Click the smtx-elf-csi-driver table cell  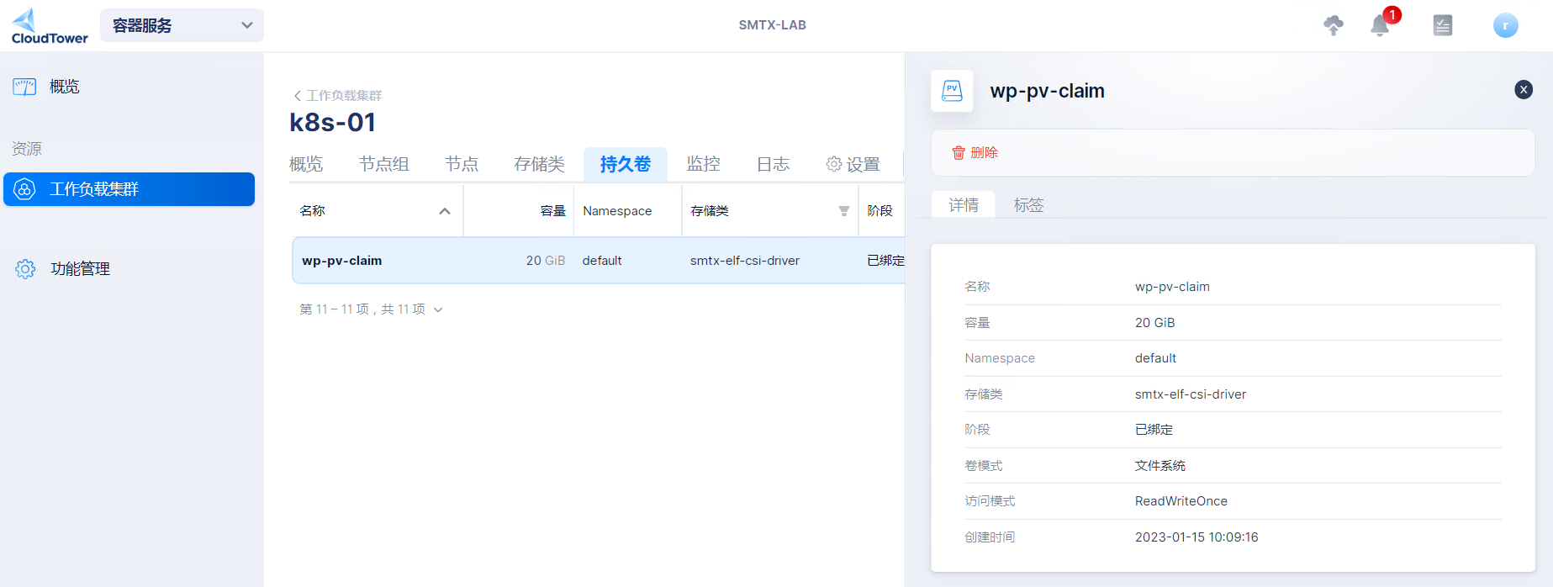[745, 261]
